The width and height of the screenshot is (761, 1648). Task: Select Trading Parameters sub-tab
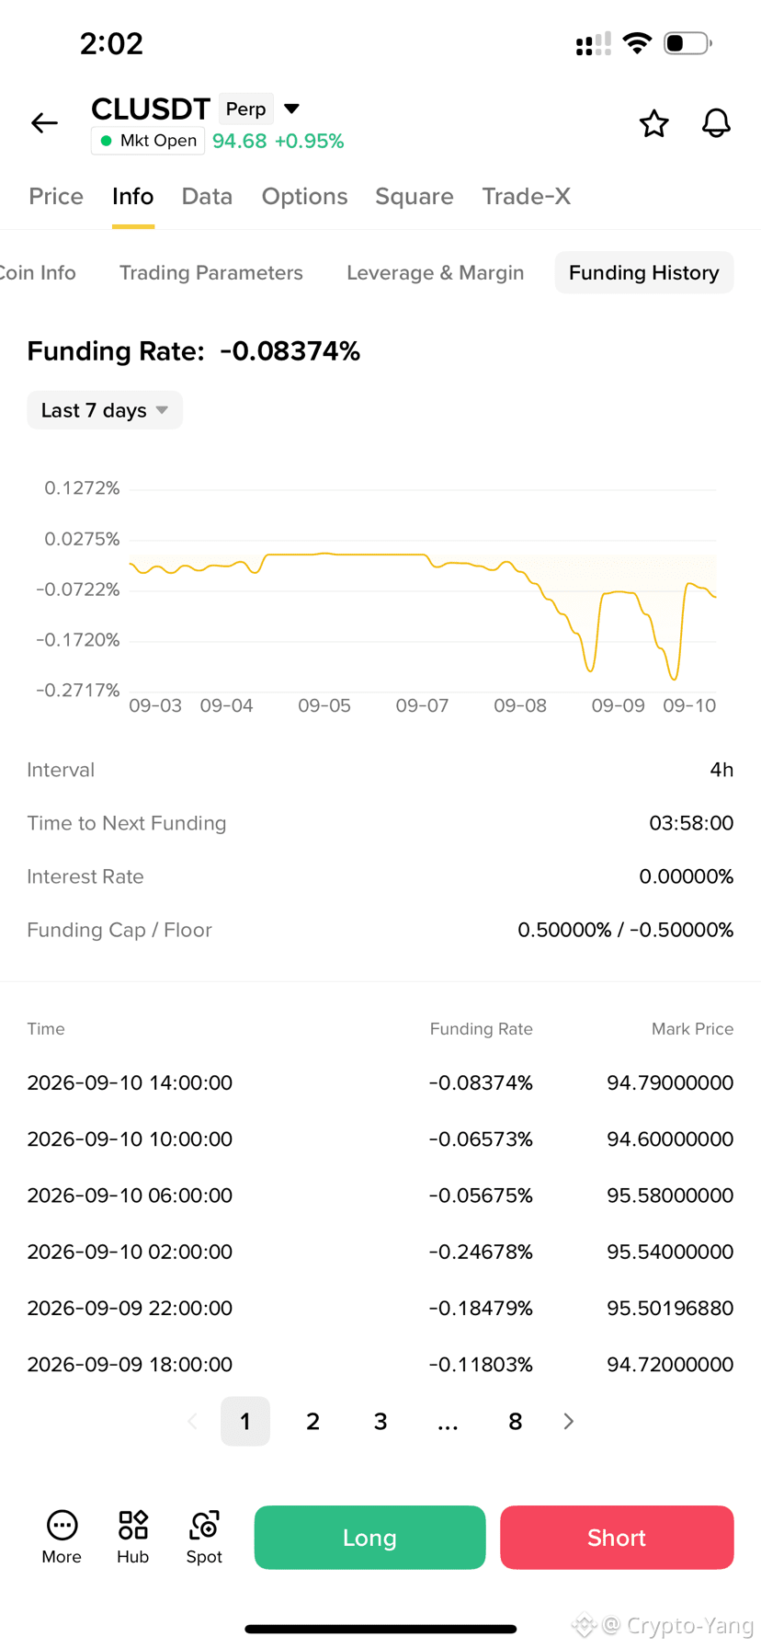(x=210, y=272)
